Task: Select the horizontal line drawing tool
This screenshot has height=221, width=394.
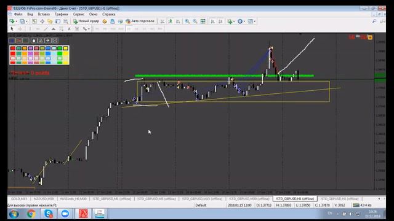Action: (38, 29)
